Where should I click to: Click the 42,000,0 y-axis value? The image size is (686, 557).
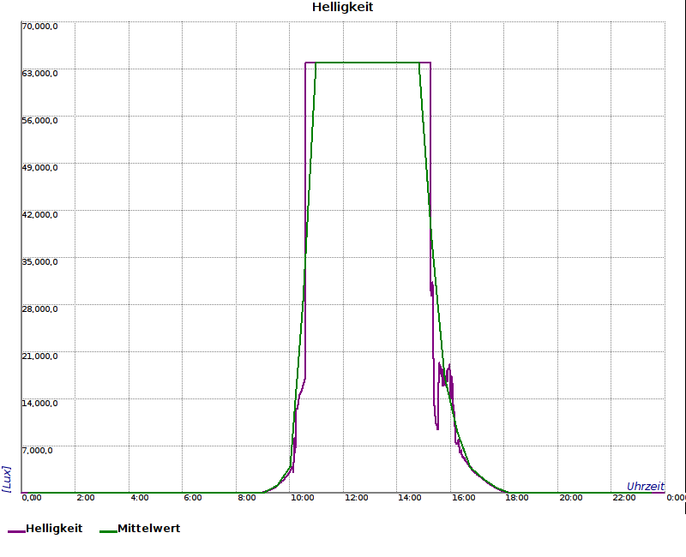(x=39, y=215)
